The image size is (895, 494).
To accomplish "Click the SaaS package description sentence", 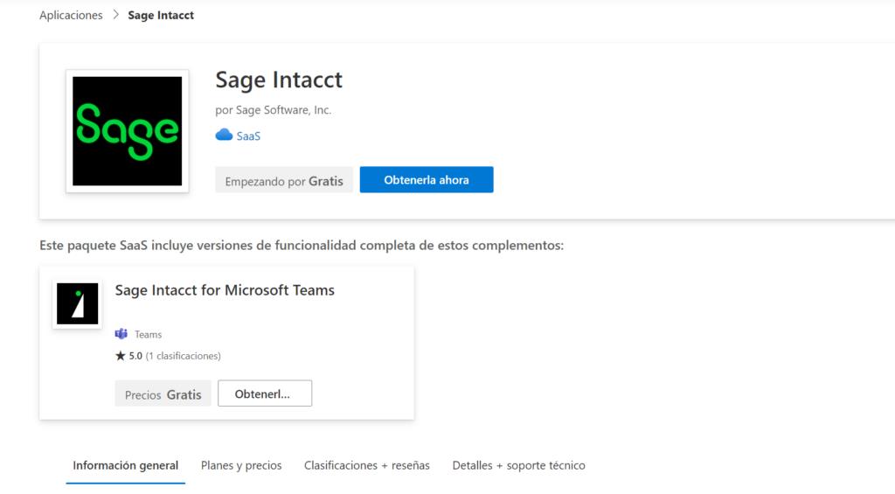I will click(302, 246).
